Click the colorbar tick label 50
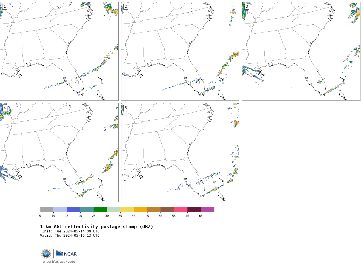The height and width of the screenshot is (265, 363). [x=161, y=216]
